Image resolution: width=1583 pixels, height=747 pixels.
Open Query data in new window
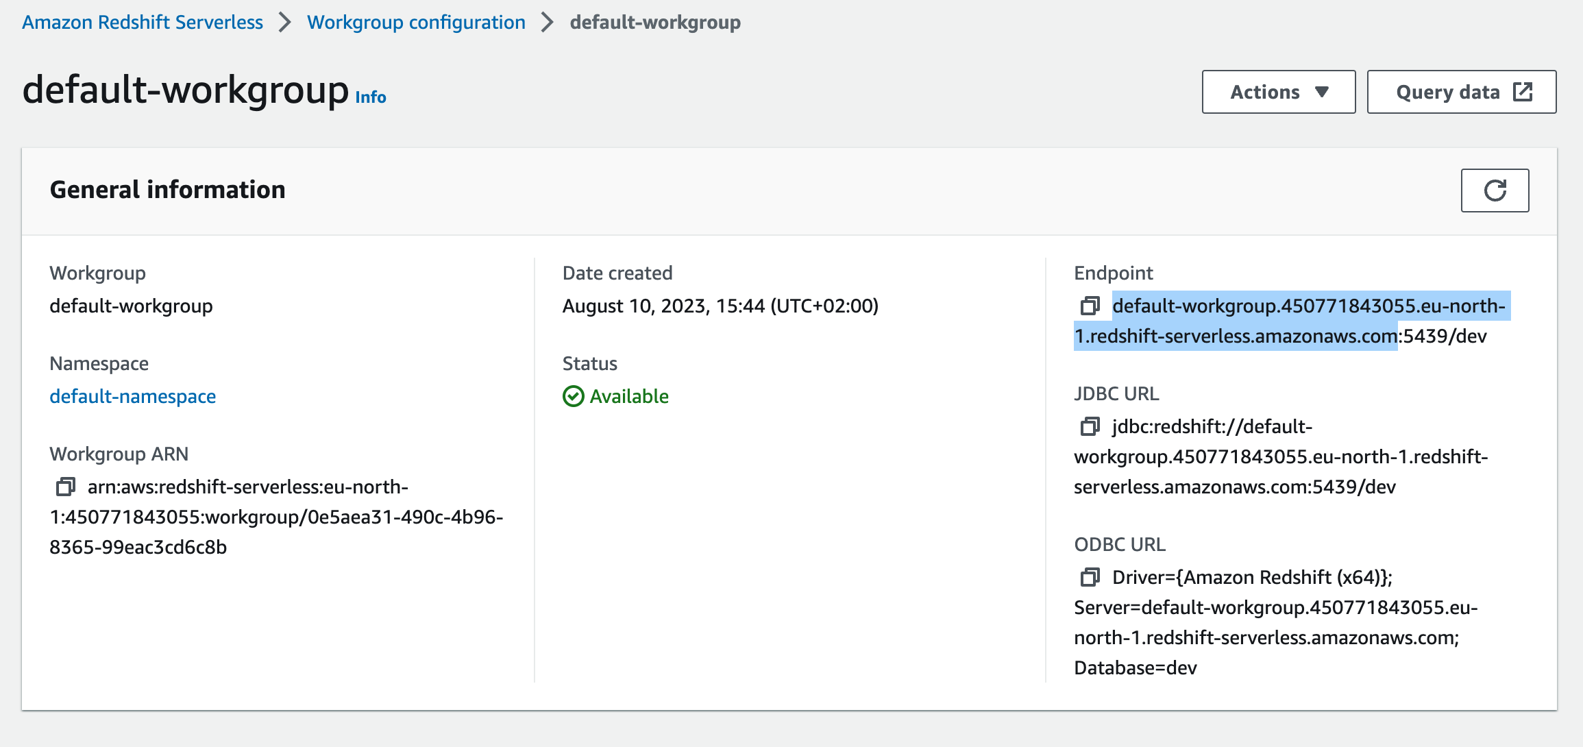coord(1461,92)
